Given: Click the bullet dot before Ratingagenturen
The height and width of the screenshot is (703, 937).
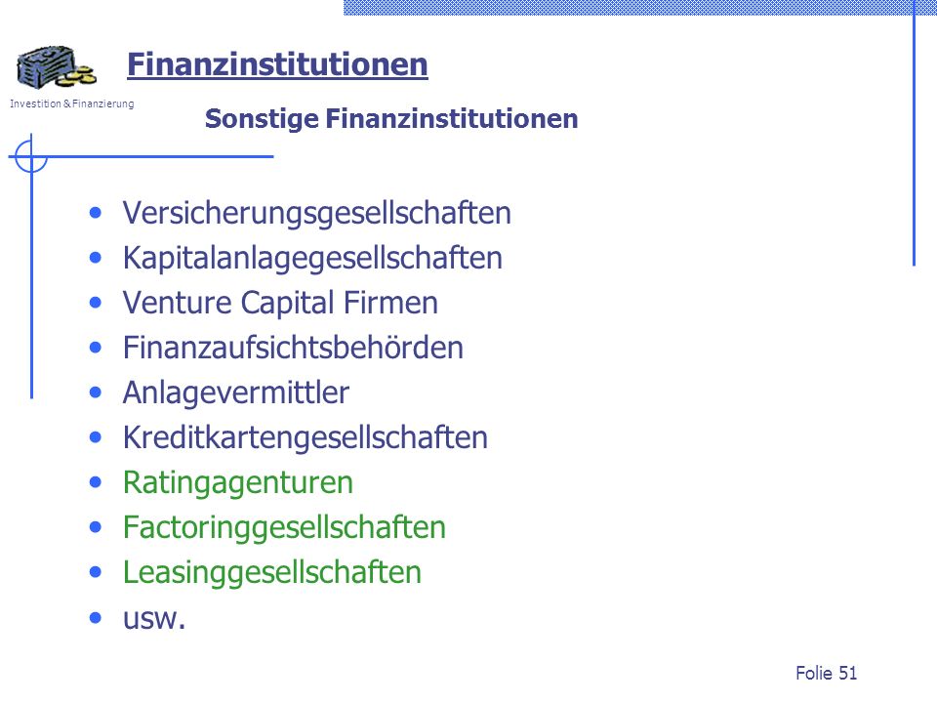Looking at the screenshot, I should pyautogui.click(x=96, y=482).
